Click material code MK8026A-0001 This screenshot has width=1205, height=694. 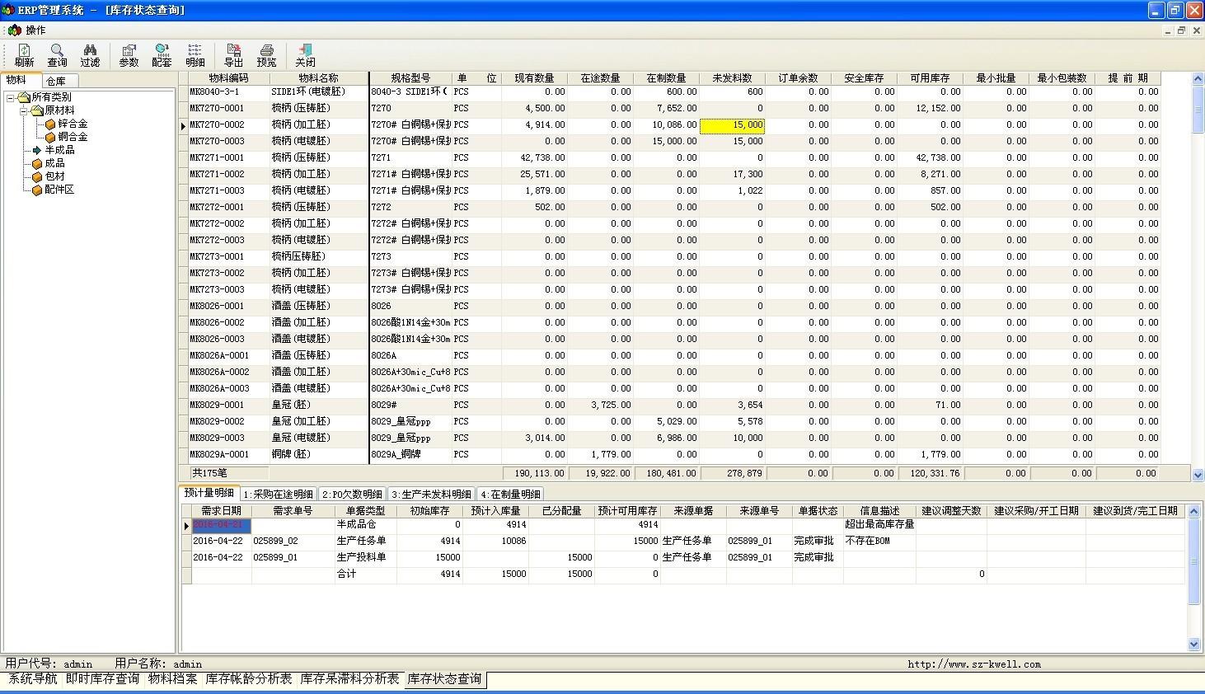click(220, 355)
